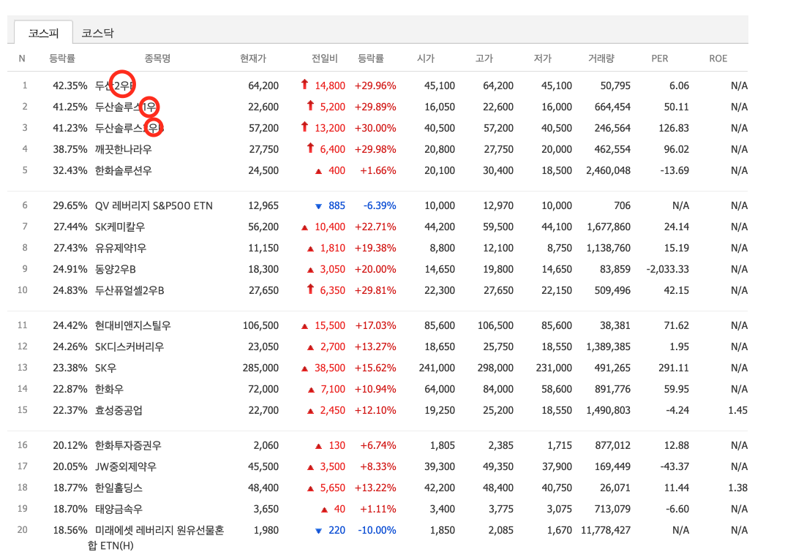Click upper-limit arrow beside 13,200
Screen dimensions: 785x560
(304, 126)
